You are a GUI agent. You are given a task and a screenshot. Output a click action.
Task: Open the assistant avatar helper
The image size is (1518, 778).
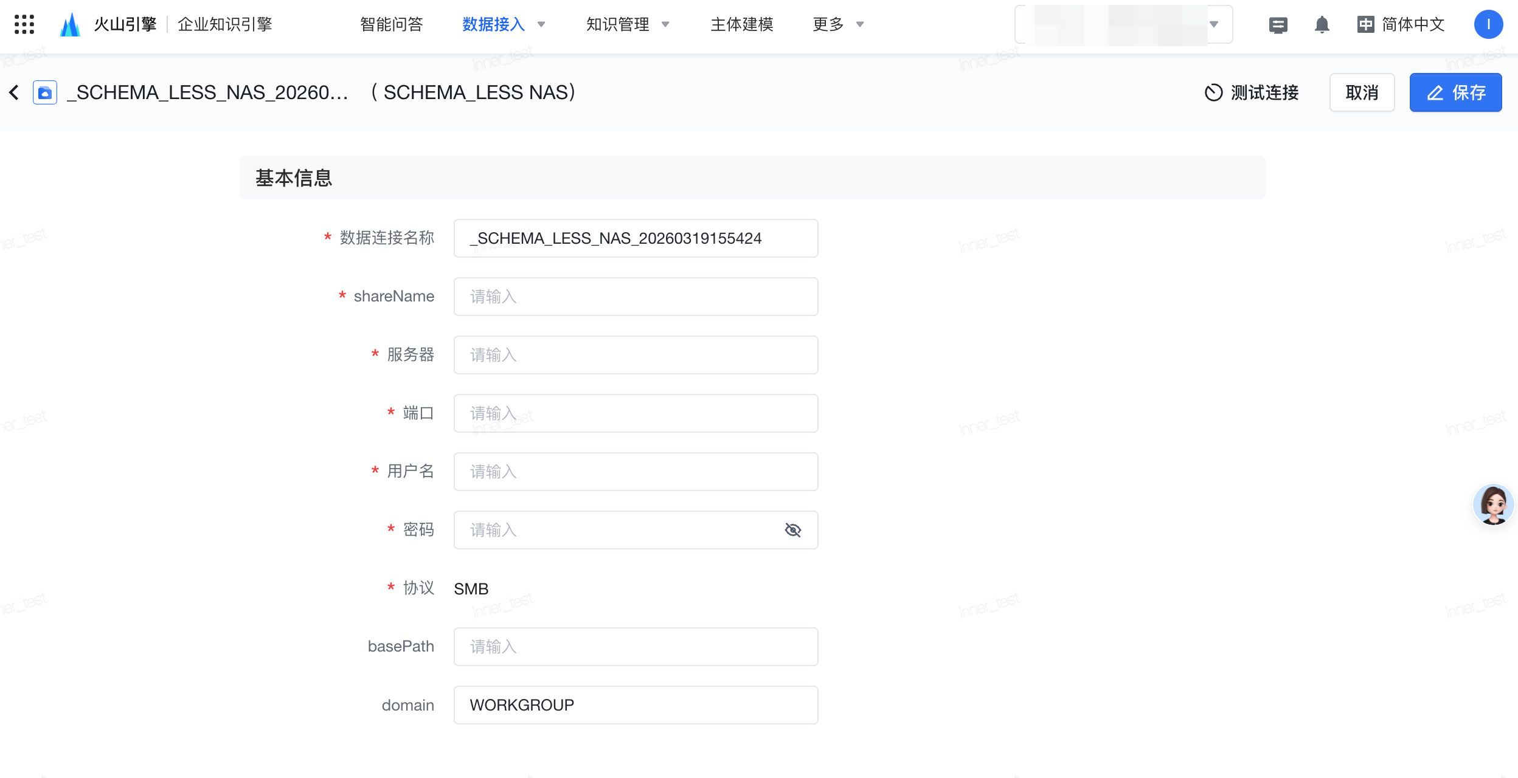(1493, 504)
